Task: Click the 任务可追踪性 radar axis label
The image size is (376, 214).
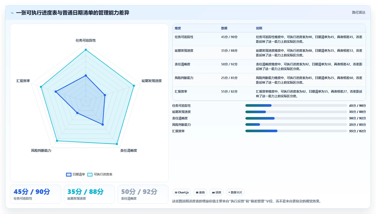Action: (86, 40)
